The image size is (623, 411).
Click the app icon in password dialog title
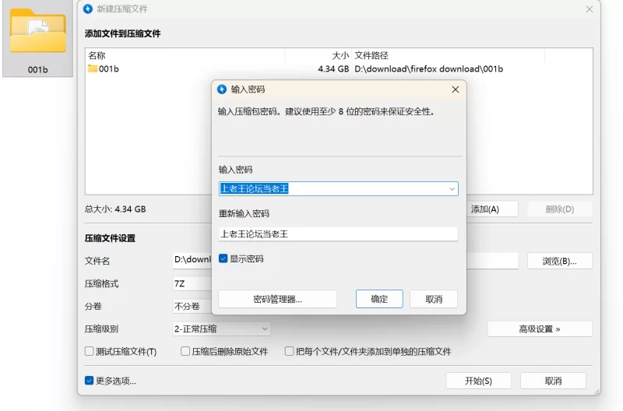pyautogui.click(x=221, y=90)
